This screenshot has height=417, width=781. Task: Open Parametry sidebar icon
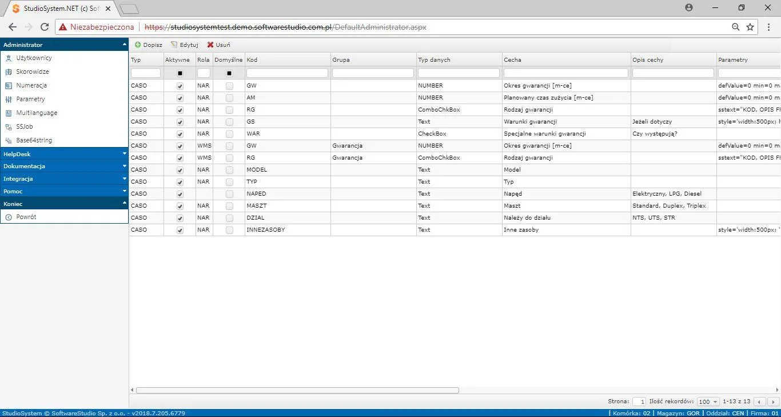coord(9,99)
